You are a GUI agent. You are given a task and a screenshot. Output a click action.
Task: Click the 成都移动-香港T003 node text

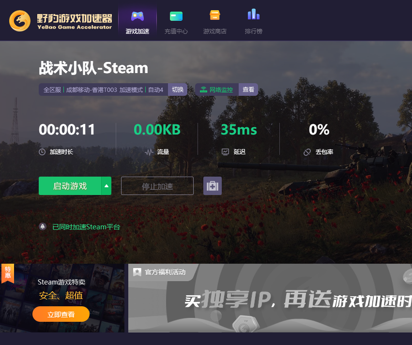92,90
